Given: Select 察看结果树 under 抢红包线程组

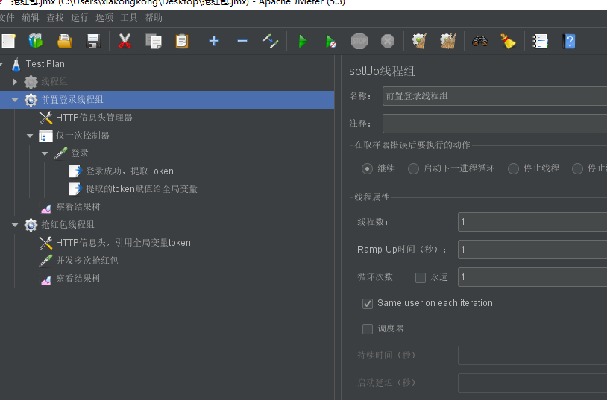Looking at the screenshot, I should 78,278.
